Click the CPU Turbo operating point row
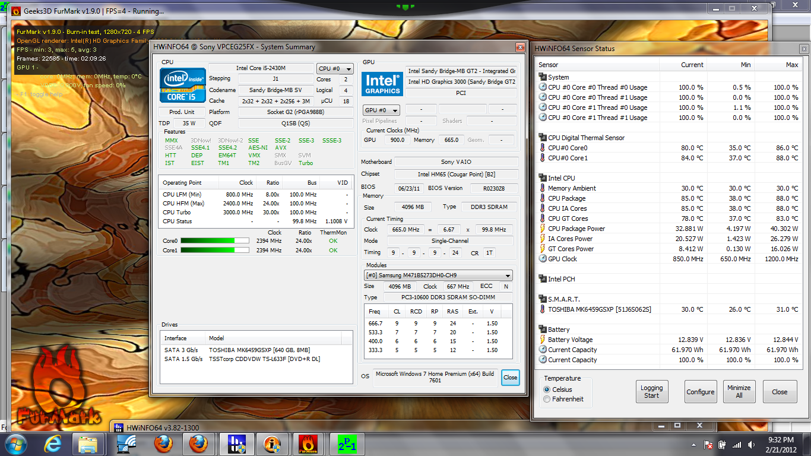The height and width of the screenshot is (456, 811). (256, 213)
